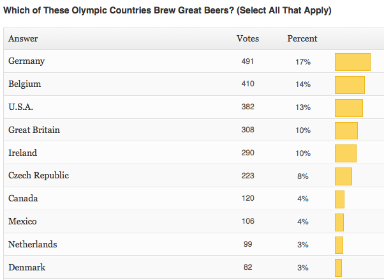Select the Belgium answer label
This screenshot has width=384, height=280.
pos(25,84)
